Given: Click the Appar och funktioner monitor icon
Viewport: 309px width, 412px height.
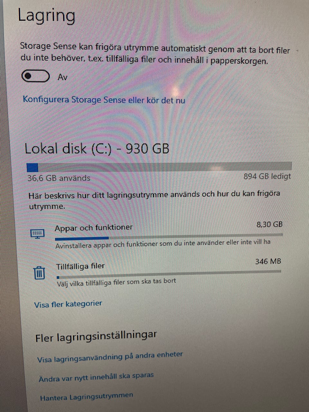Looking at the screenshot, I should [37, 234].
